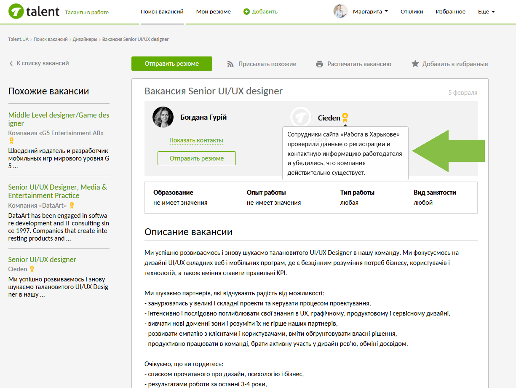
Task: Click the top green Отправить резюме button
Action: coord(172,64)
